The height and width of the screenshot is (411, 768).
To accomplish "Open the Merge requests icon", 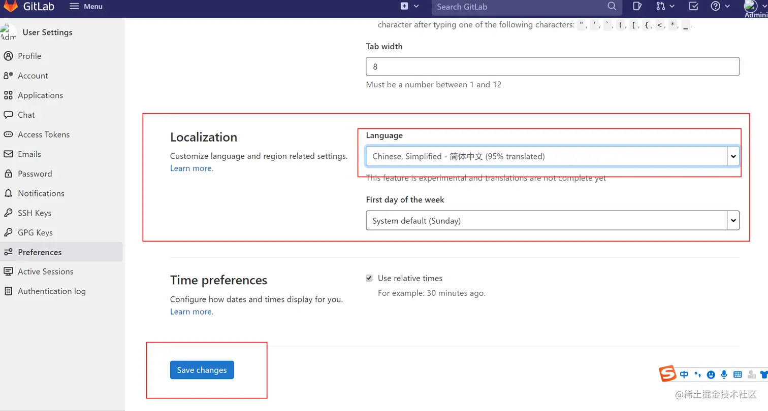I will [x=660, y=6].
